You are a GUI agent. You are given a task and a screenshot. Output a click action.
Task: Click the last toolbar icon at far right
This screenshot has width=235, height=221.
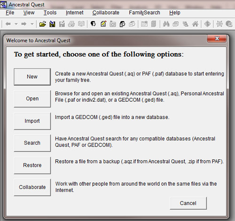click(229, 24)
